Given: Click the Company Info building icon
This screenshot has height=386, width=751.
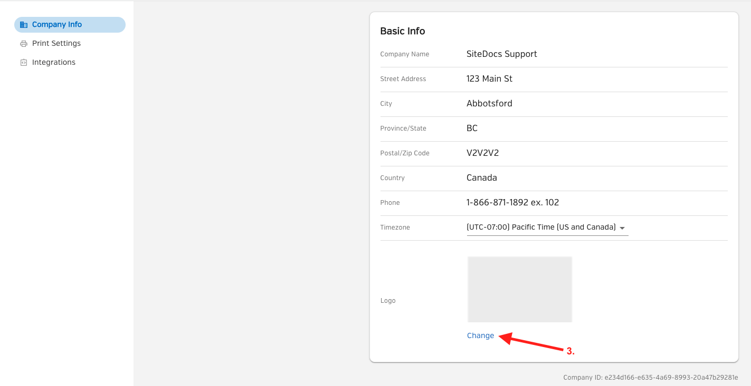Looking at the screenshot, I should pos(24,25).
